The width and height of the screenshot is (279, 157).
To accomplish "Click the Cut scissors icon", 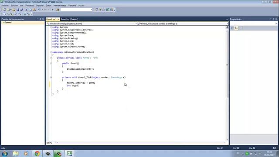I will point(27,10).
